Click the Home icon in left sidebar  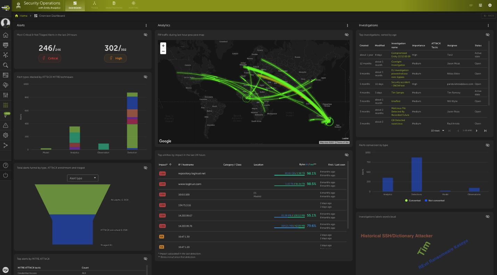6,35
